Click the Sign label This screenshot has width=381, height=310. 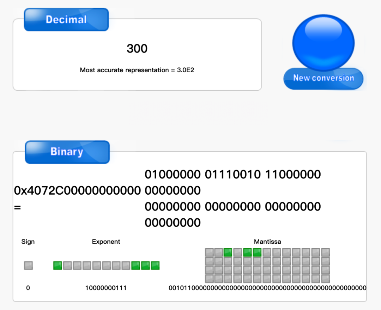28,242
